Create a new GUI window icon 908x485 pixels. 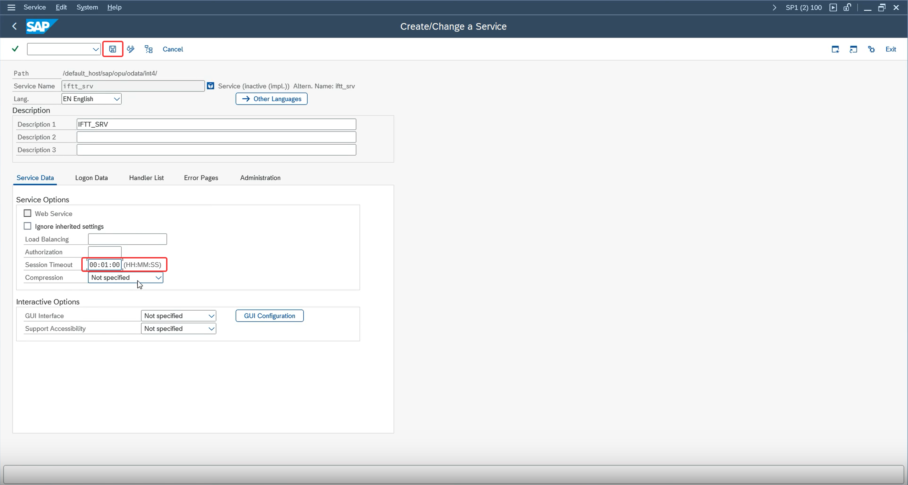[x=835, y=49]
